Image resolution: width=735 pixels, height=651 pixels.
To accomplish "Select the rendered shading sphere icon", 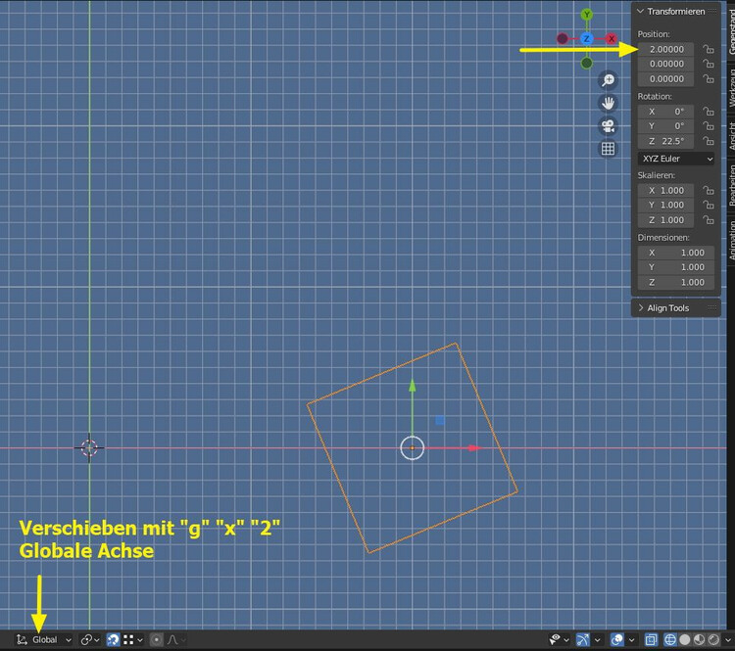I will click(x=713, y=639).
